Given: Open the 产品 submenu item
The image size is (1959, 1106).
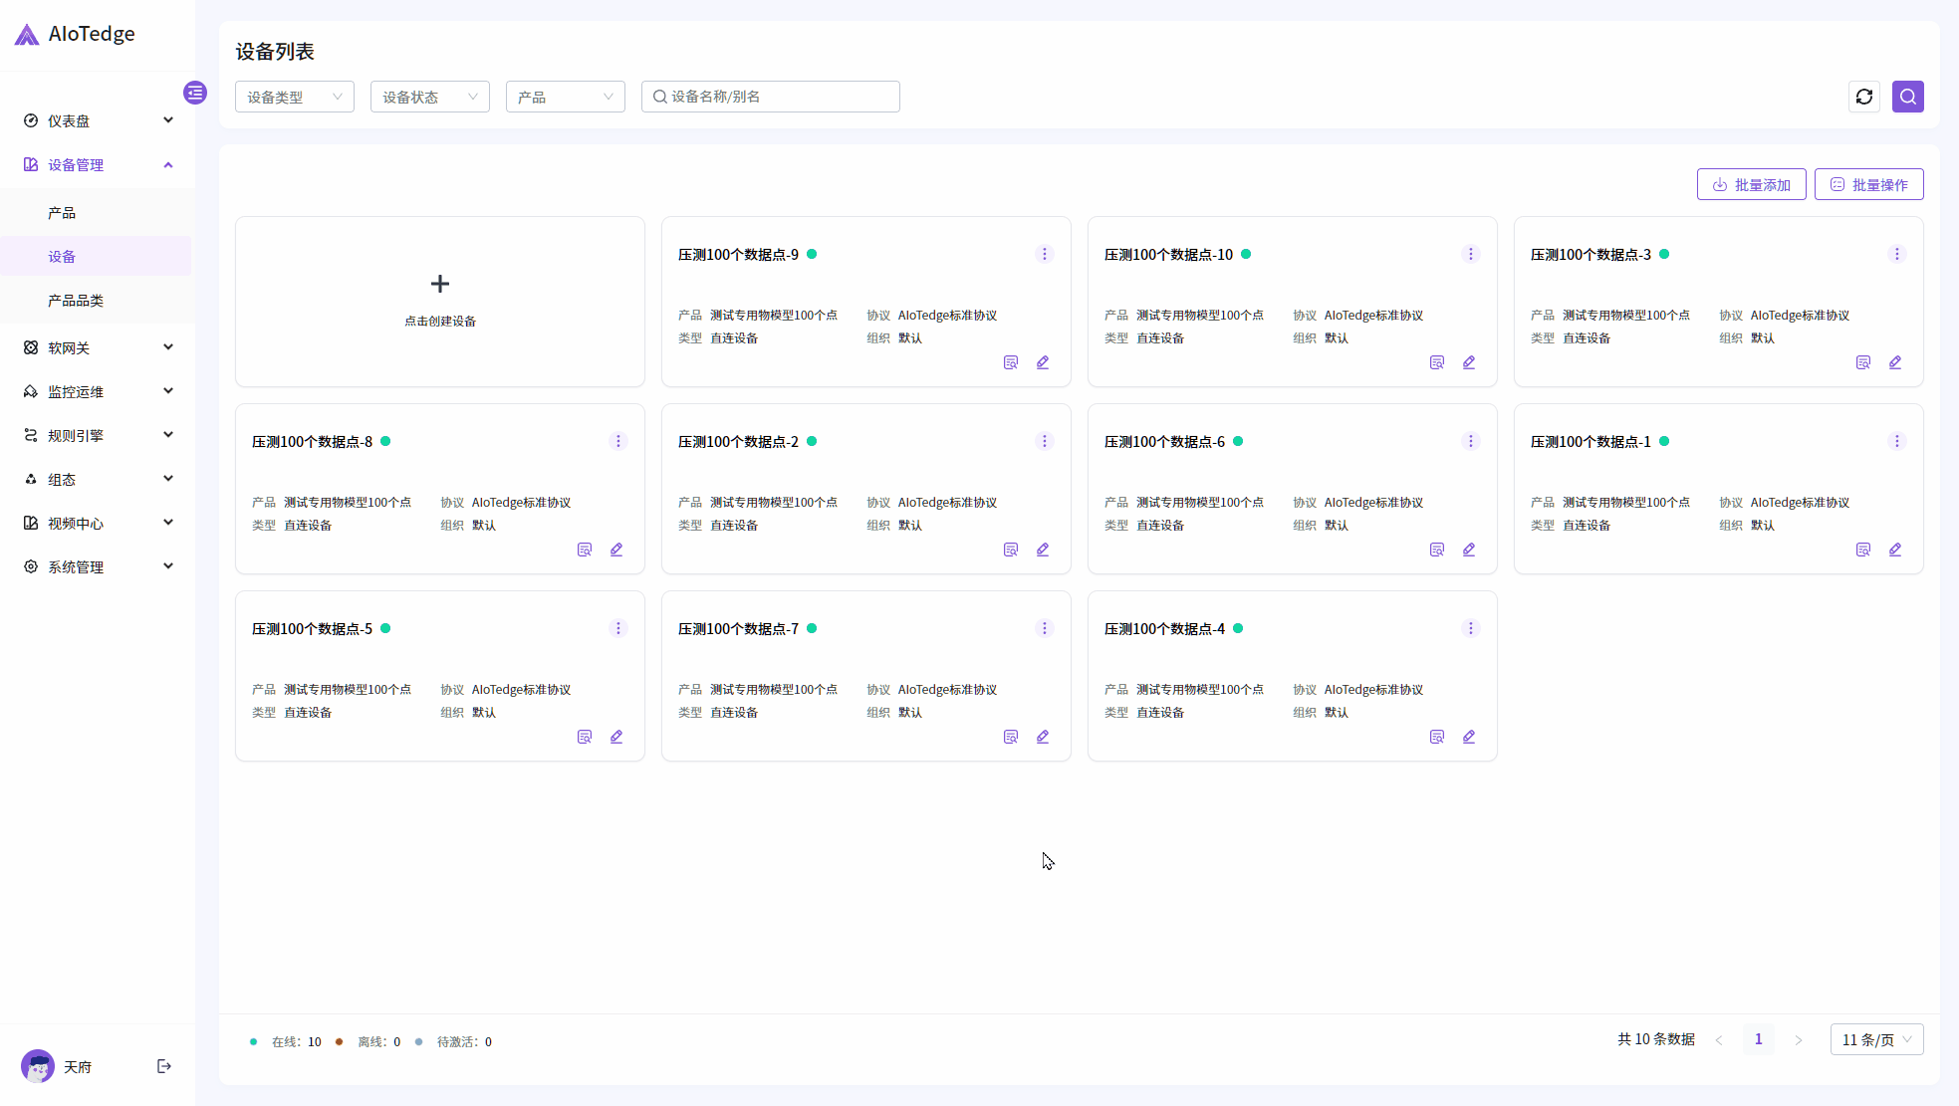Looking at the screenshot, I should point(62,212).
